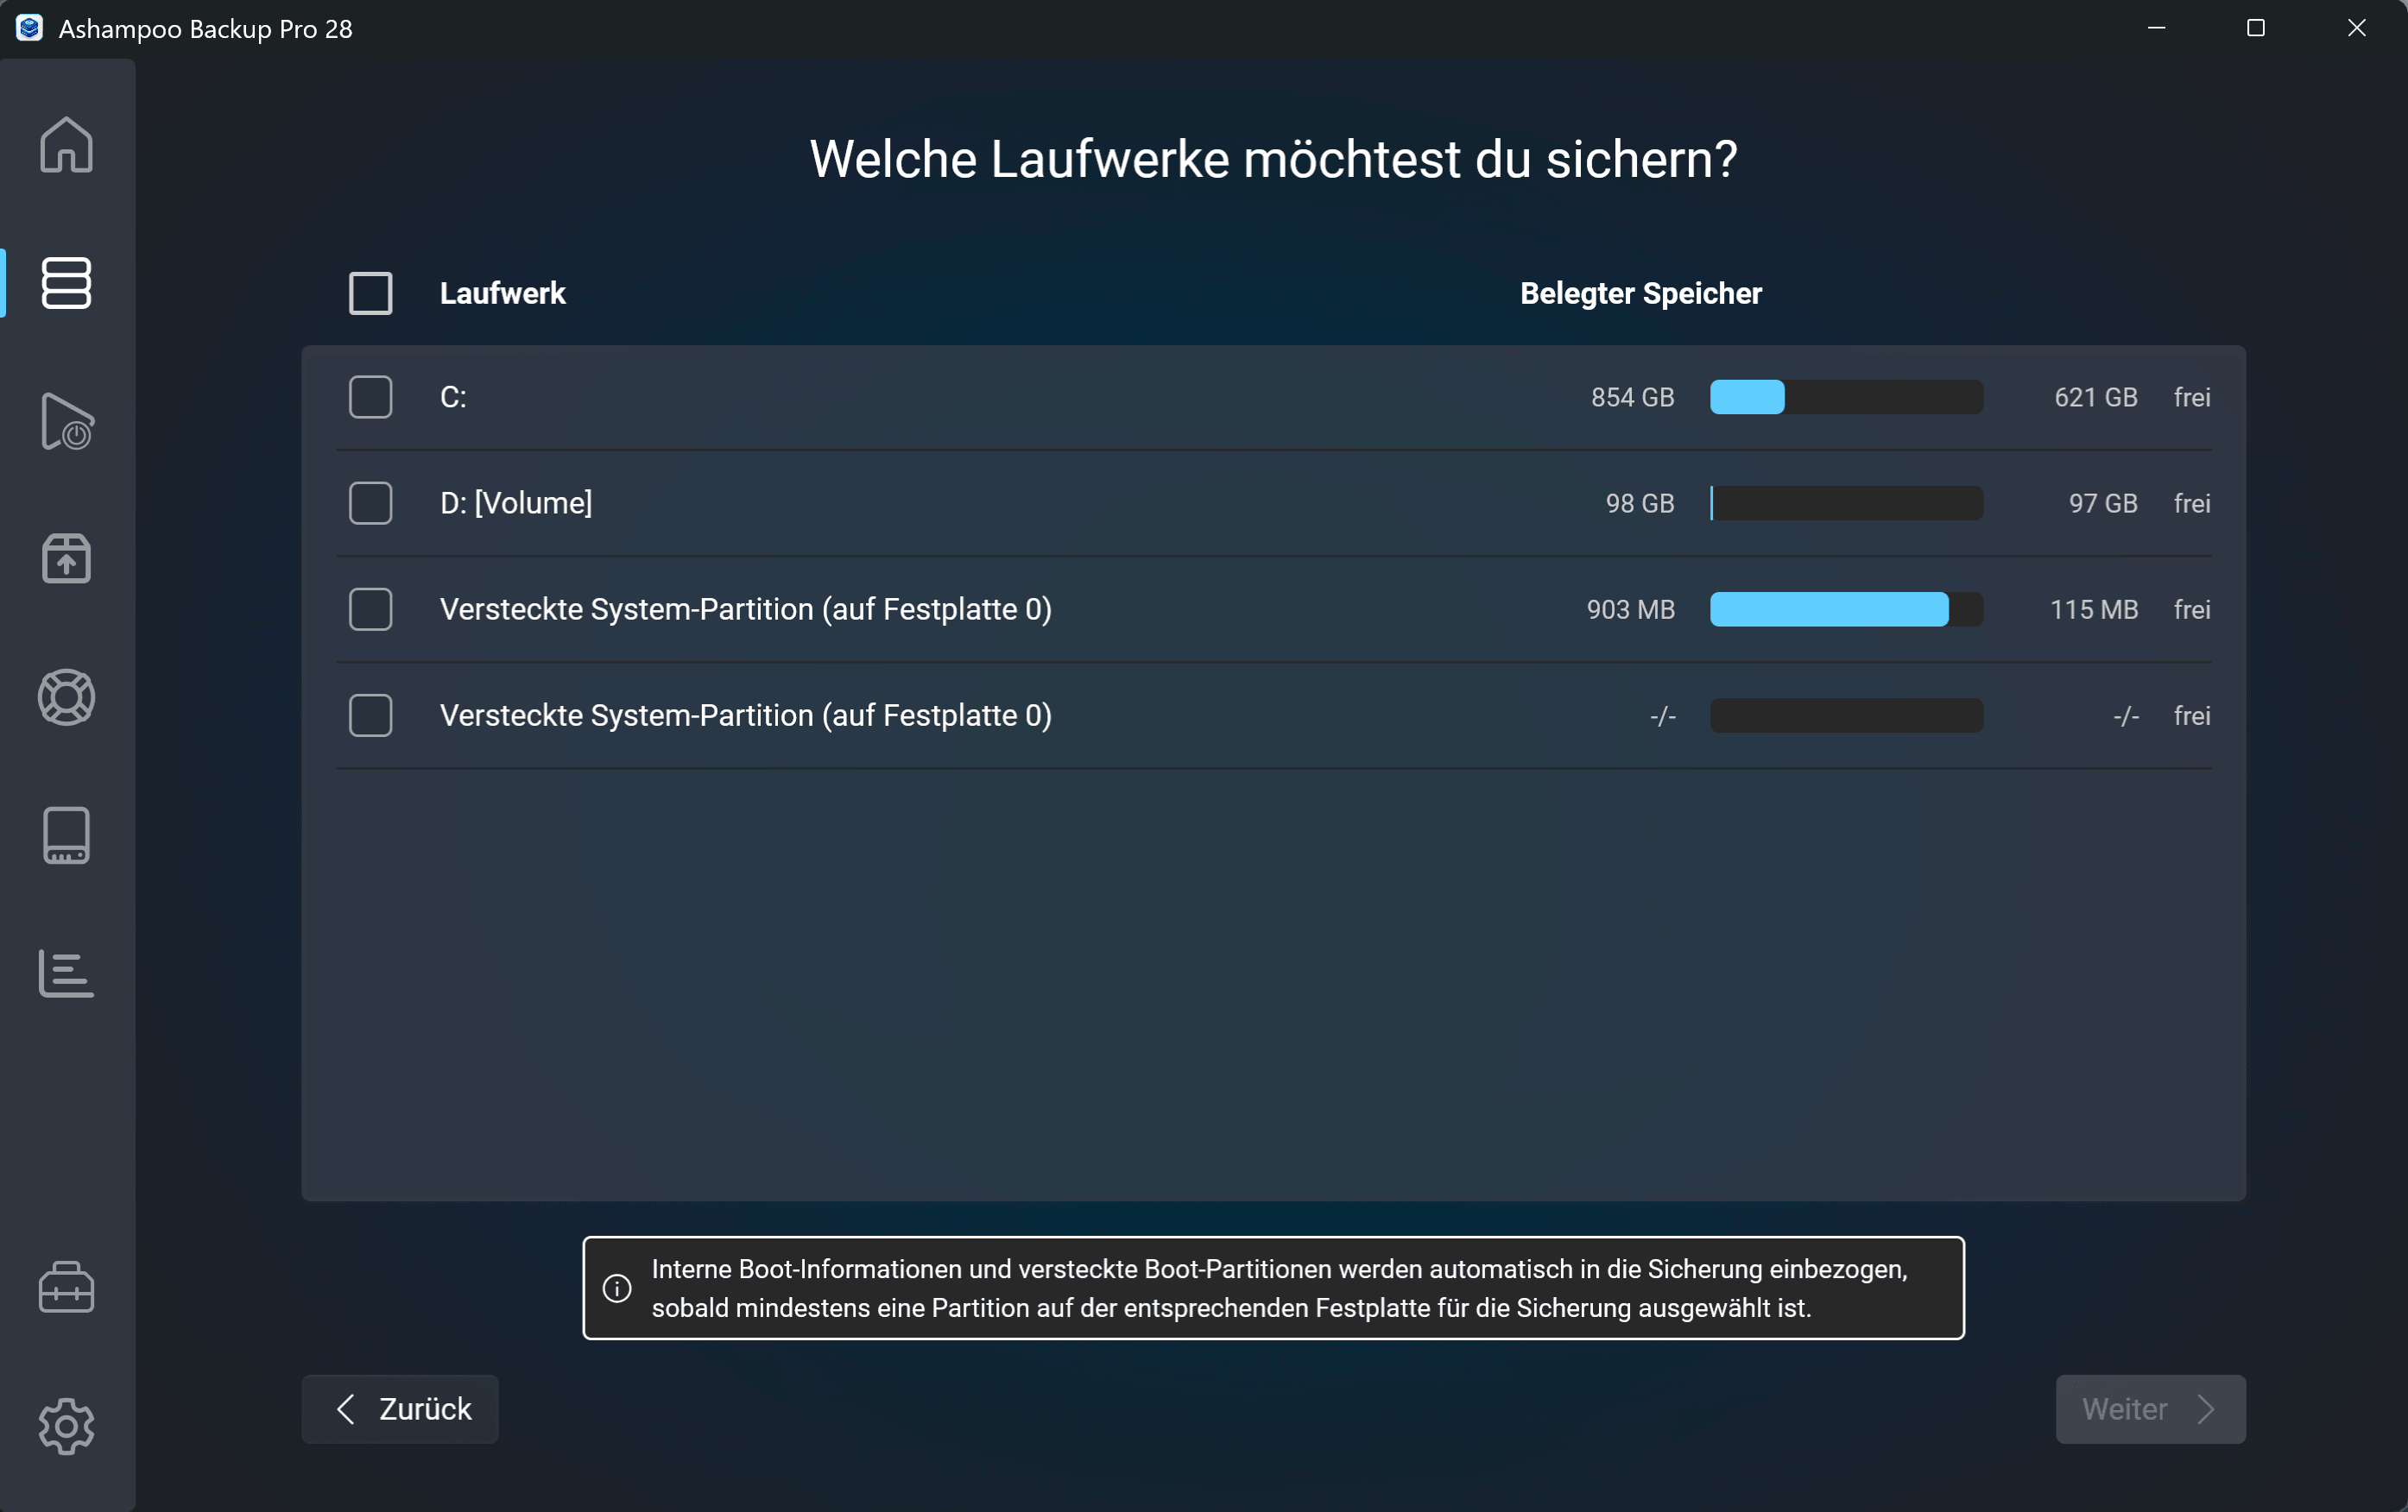Open the file restore with clock icon
Screen dimensions: 2408x1512
pyautogui.click(x=66, y=421)
